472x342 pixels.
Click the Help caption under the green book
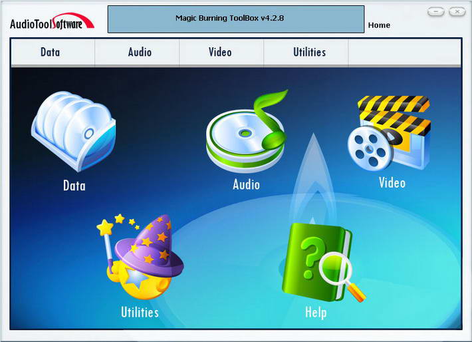[x=316, y=313]
